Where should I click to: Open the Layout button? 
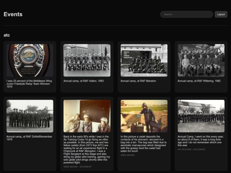pos(221,15)
